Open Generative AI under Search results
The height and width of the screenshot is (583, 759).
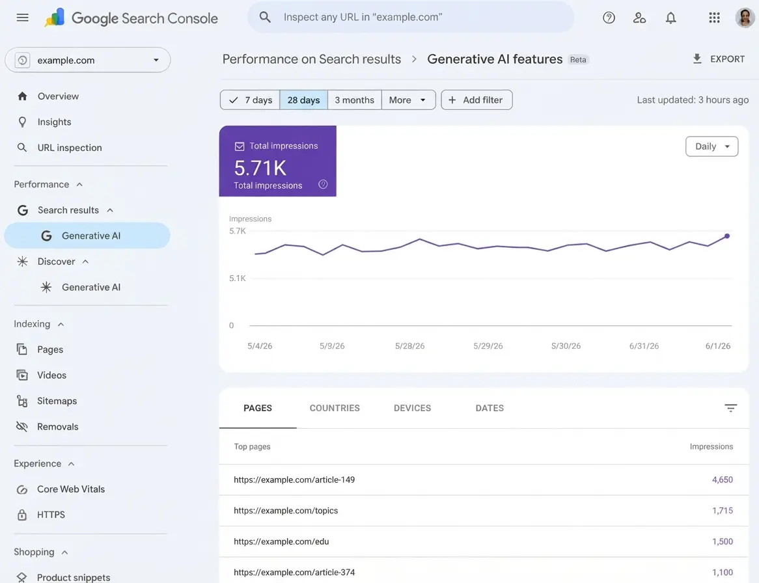87,236
